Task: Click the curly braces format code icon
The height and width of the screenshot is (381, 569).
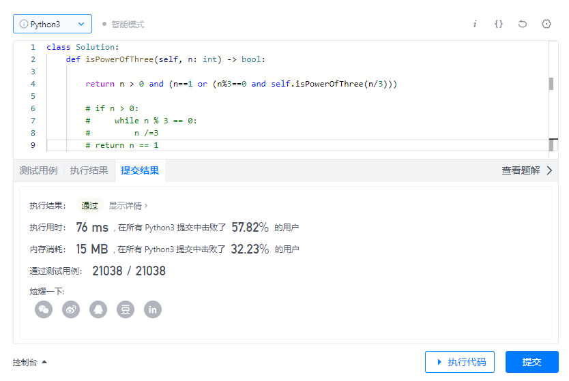Action: [499, 24]
